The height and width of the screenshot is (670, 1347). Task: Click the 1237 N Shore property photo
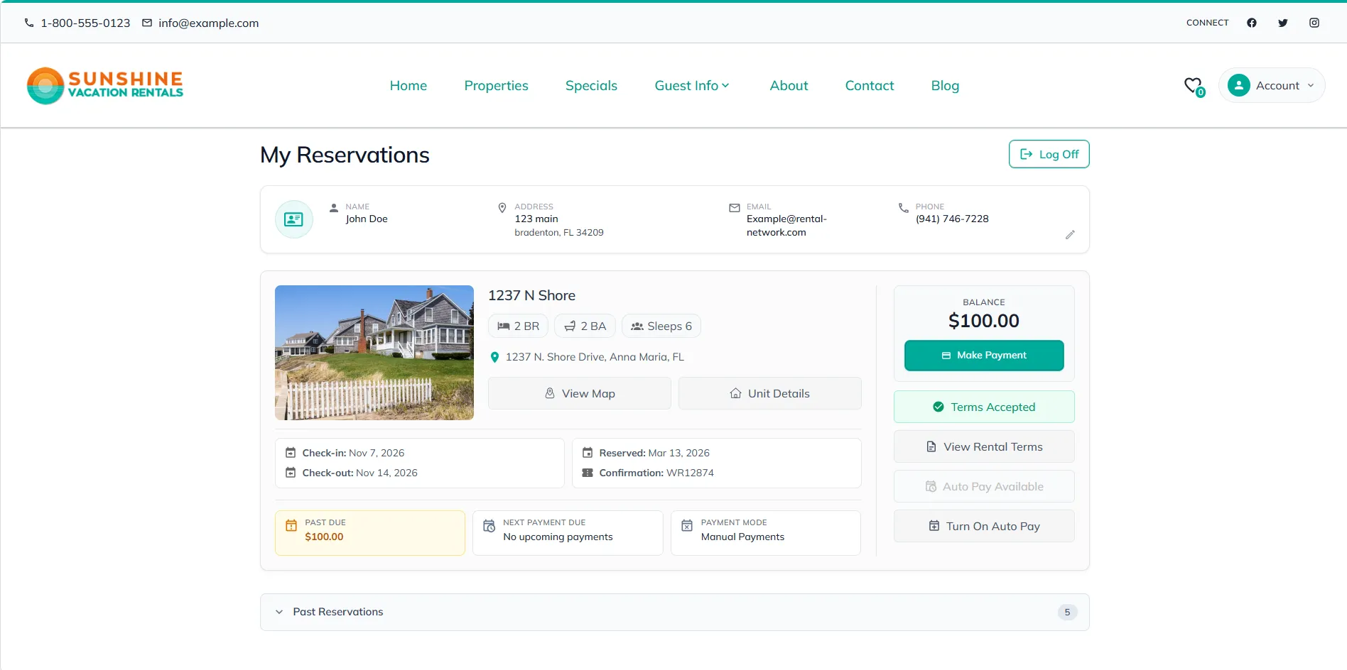[x=374, y=353]
